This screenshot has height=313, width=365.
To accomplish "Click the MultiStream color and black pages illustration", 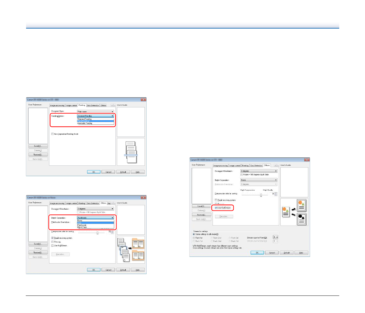I will 294,212.
